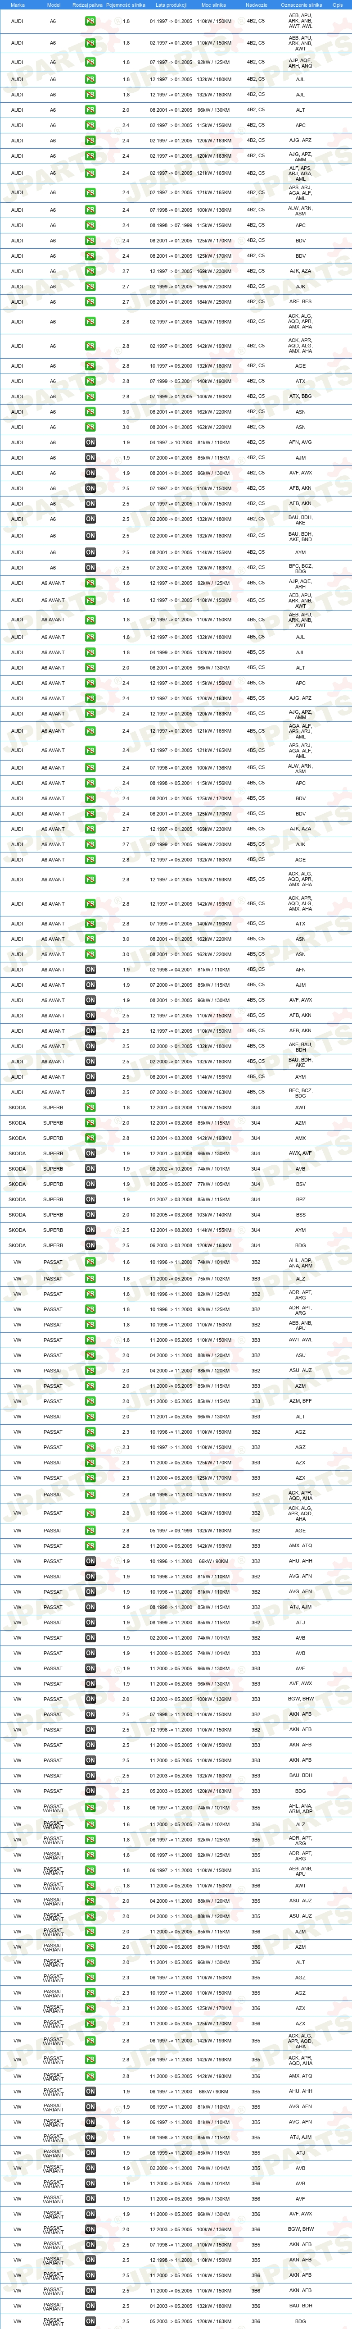Click the Model column header
The width and height of the screenshot is (352, 2329).
[53, 5]
